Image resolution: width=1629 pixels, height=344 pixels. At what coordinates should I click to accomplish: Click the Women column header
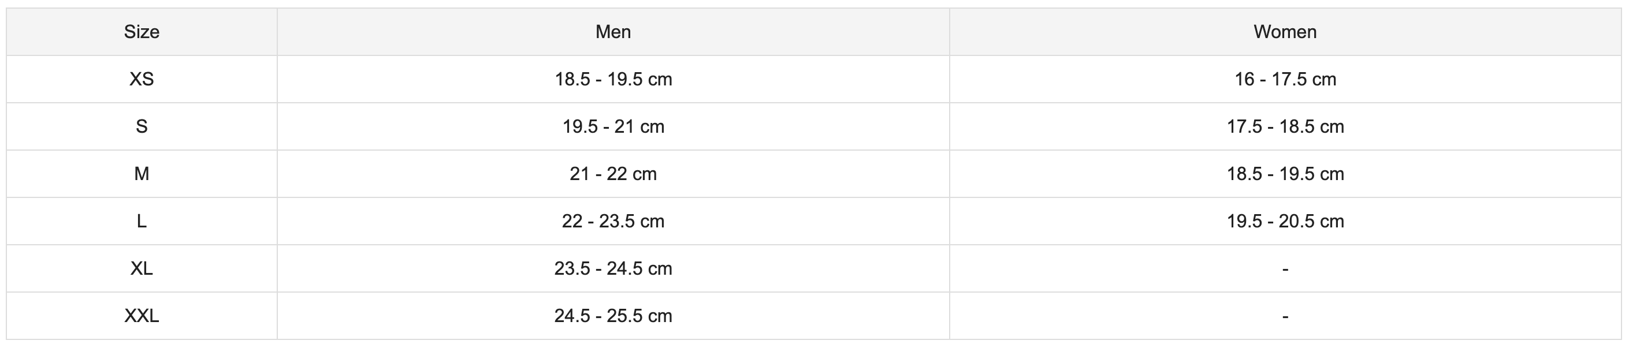pyautogui.click(x=1285, y=32)
